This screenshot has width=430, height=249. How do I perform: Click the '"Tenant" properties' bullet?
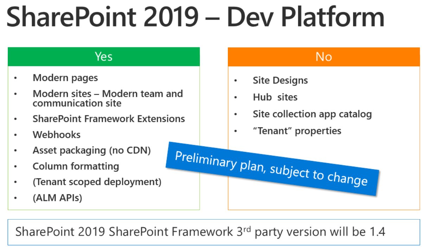tap(297, 131)
